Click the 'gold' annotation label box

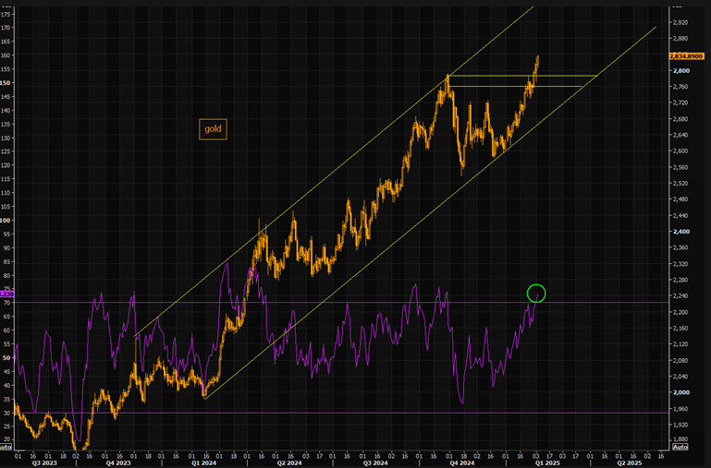tap(214, 129)
